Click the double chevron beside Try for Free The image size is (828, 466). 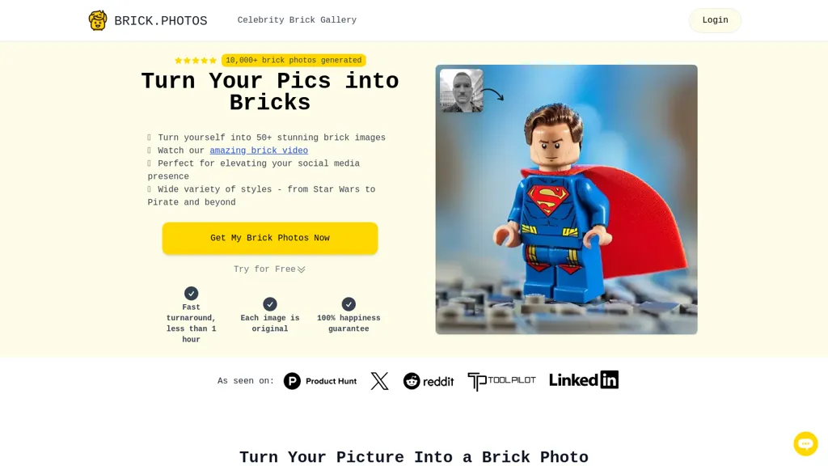[302, 269]
